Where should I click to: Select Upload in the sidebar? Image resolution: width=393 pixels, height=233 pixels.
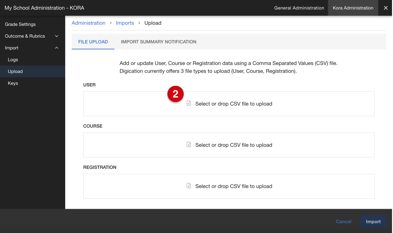point(15,71)
